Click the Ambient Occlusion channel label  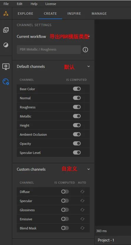click(33, 135)
